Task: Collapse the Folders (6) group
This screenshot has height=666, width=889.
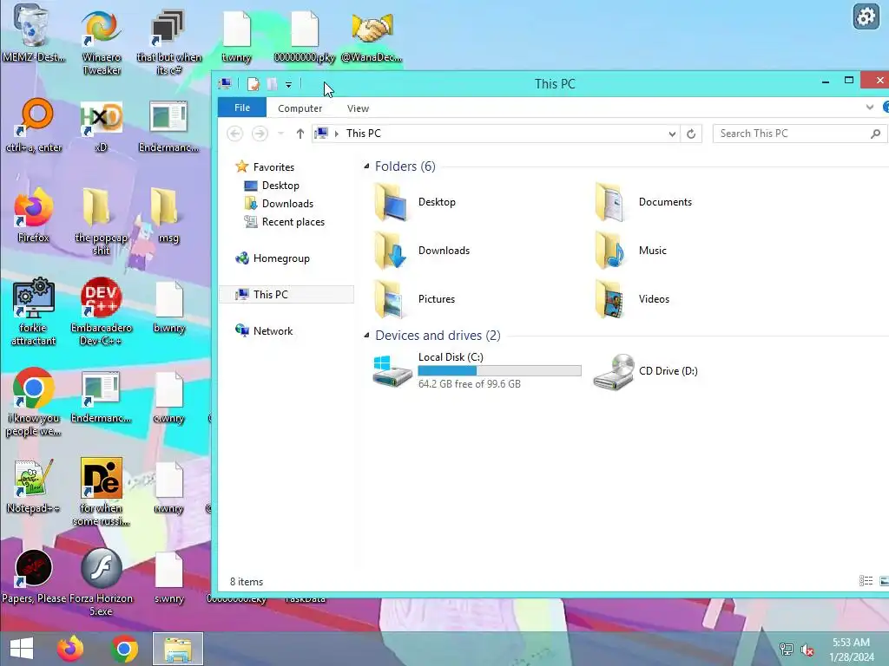Action: click(x=366, y=166)
